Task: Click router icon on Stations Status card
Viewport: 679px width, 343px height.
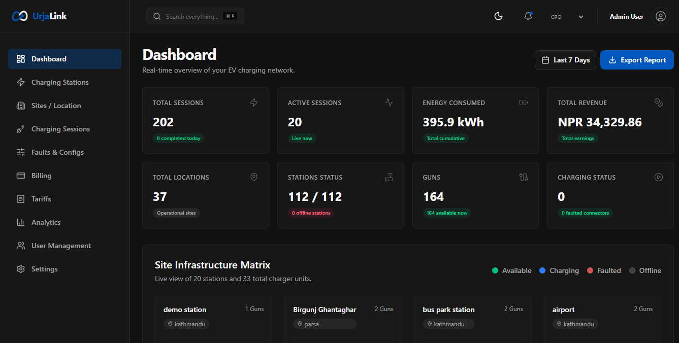Action: pos(389,177)
